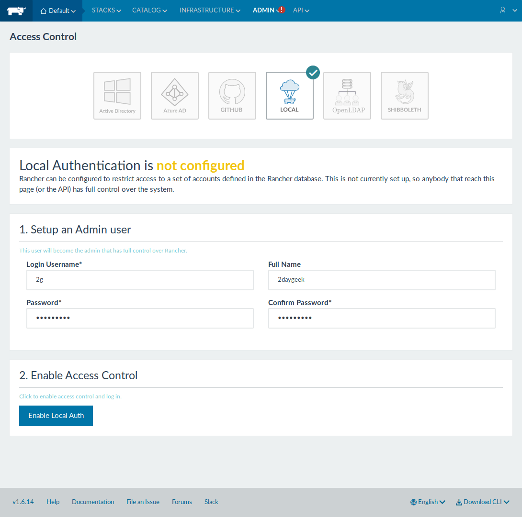The width and height of the screenshot is (522, 517).
Task: Click the File an Issue link
Action: coord(143,502)
